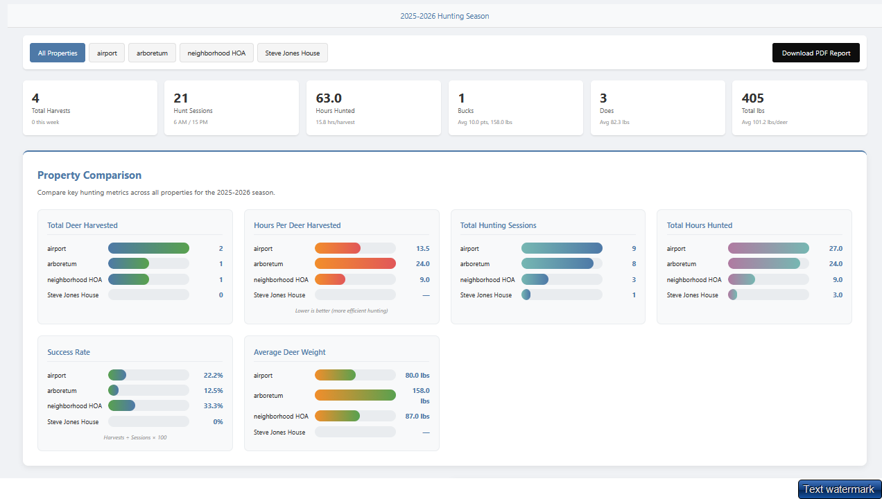Click the Download PDF Report button
The width and height of the screenshot is (882, 499).
click(x=815, y=53)
